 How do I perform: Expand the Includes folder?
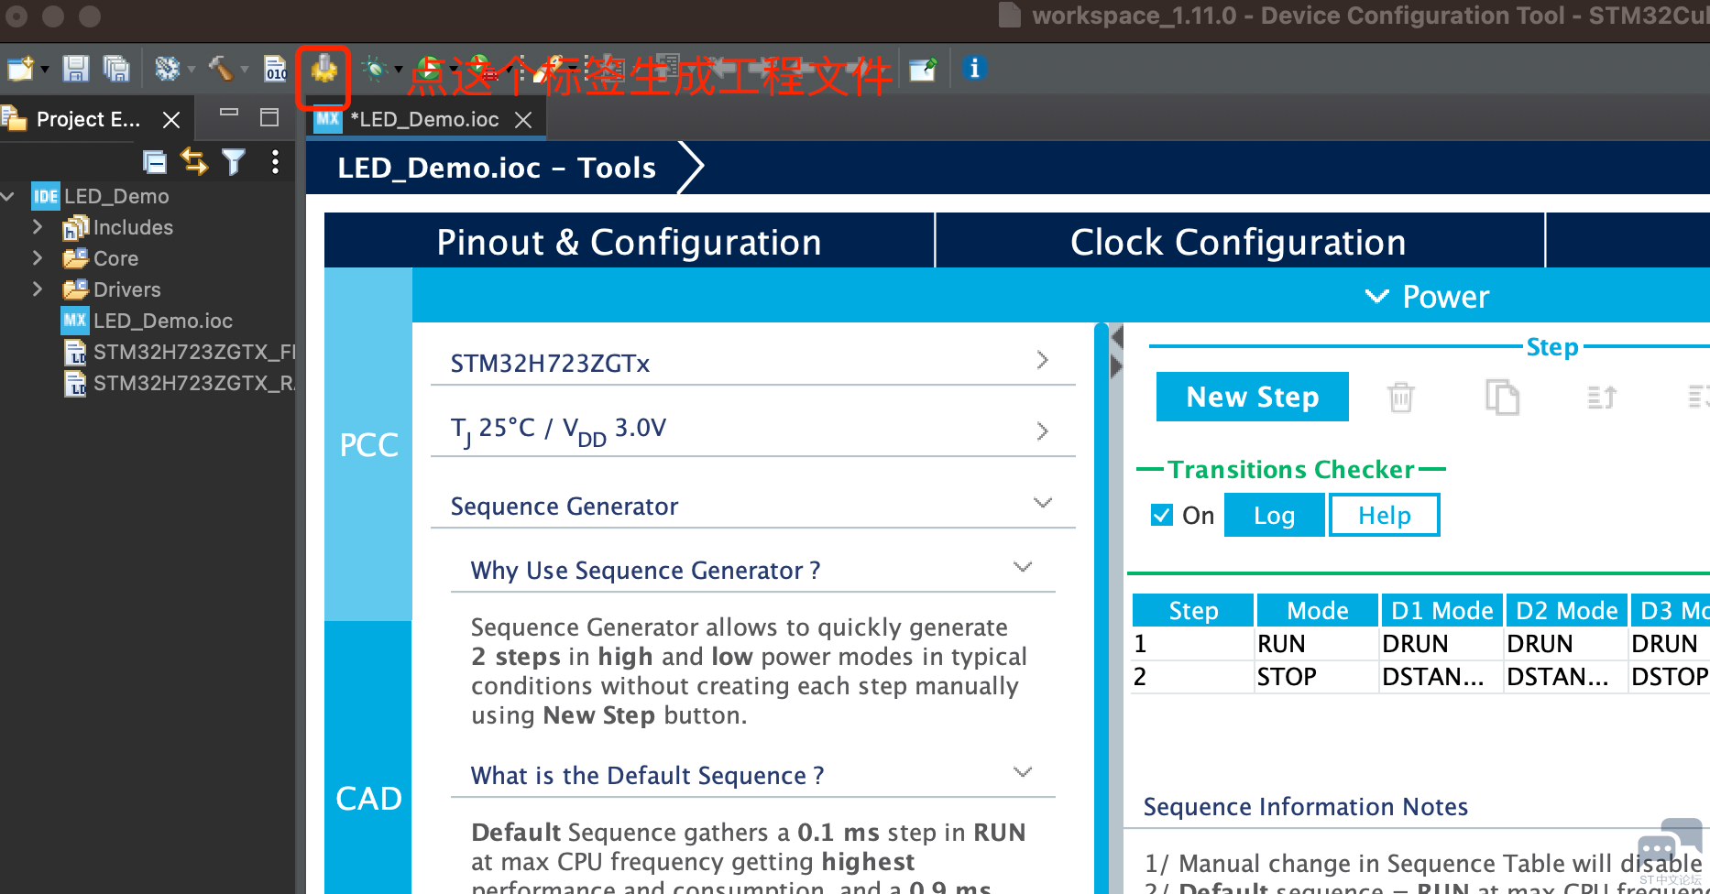38,226
